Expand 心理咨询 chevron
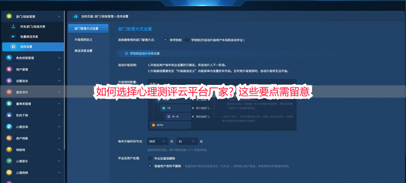Image resolution: width=406 pixels, height=183 pixels. (59, 127)
